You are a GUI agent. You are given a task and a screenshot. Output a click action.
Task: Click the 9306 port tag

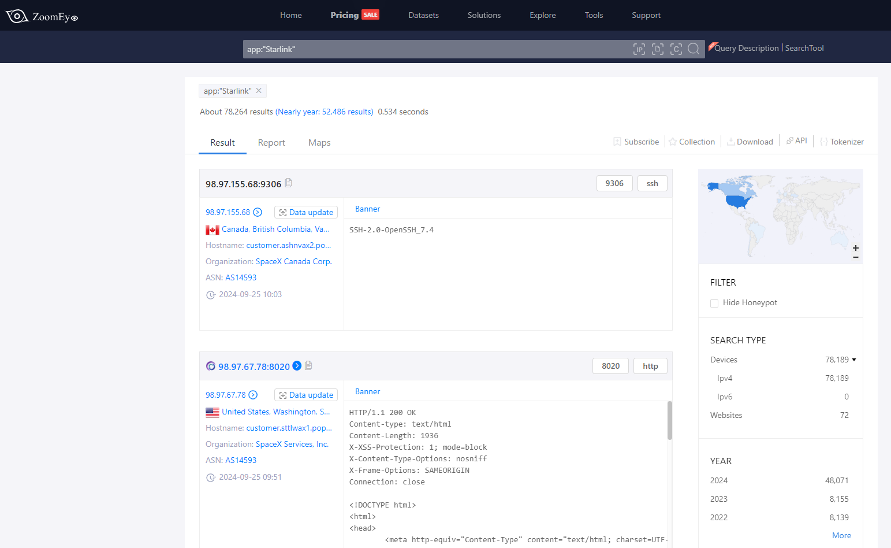tap(614, 183)
